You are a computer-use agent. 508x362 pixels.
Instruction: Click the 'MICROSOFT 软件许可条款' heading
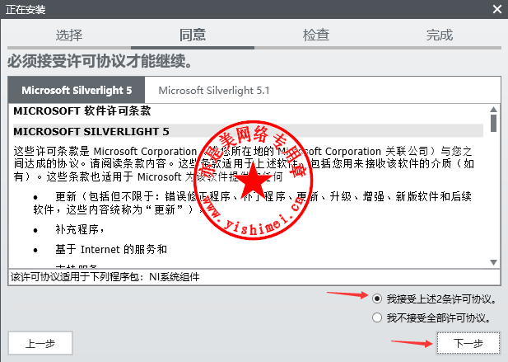[82, 111]
